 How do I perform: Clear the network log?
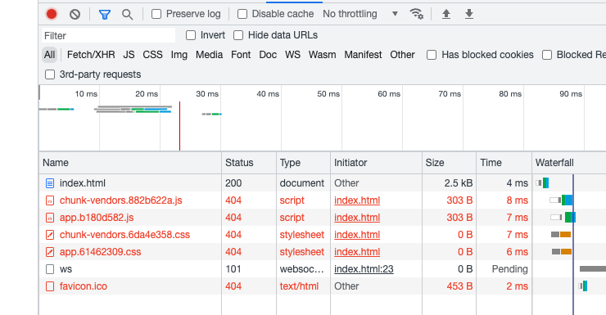75,14
